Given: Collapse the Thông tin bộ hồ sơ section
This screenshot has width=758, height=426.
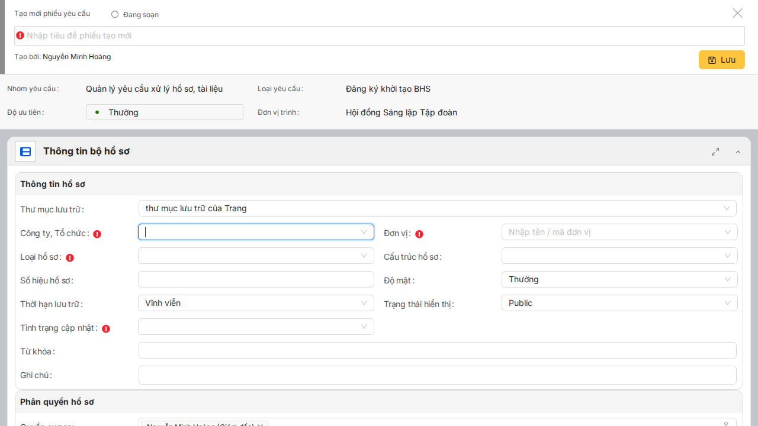Looking at the screenshot, I should [x=738, y=152].
